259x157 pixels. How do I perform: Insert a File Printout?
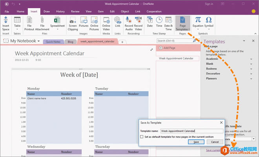pos(29,24)
